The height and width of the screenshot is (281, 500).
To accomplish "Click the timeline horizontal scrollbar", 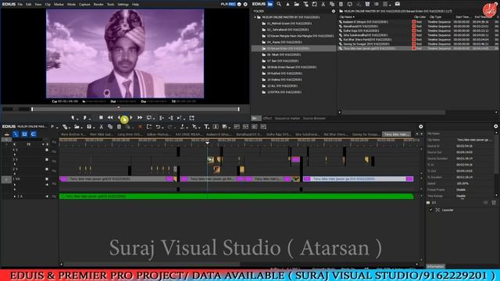I will 151,264.
